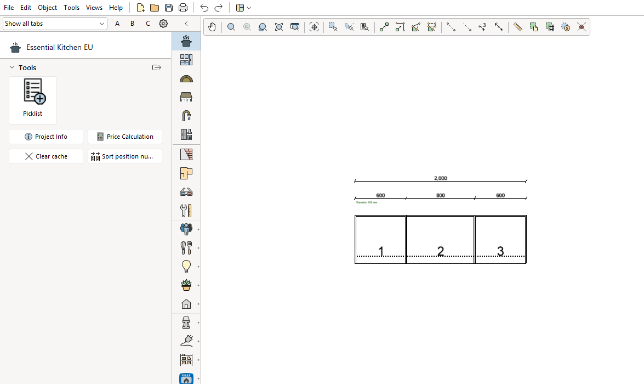Click the dashed line draw tool
The height and width of the screenshot is (384, 644).
pos(467,27)
